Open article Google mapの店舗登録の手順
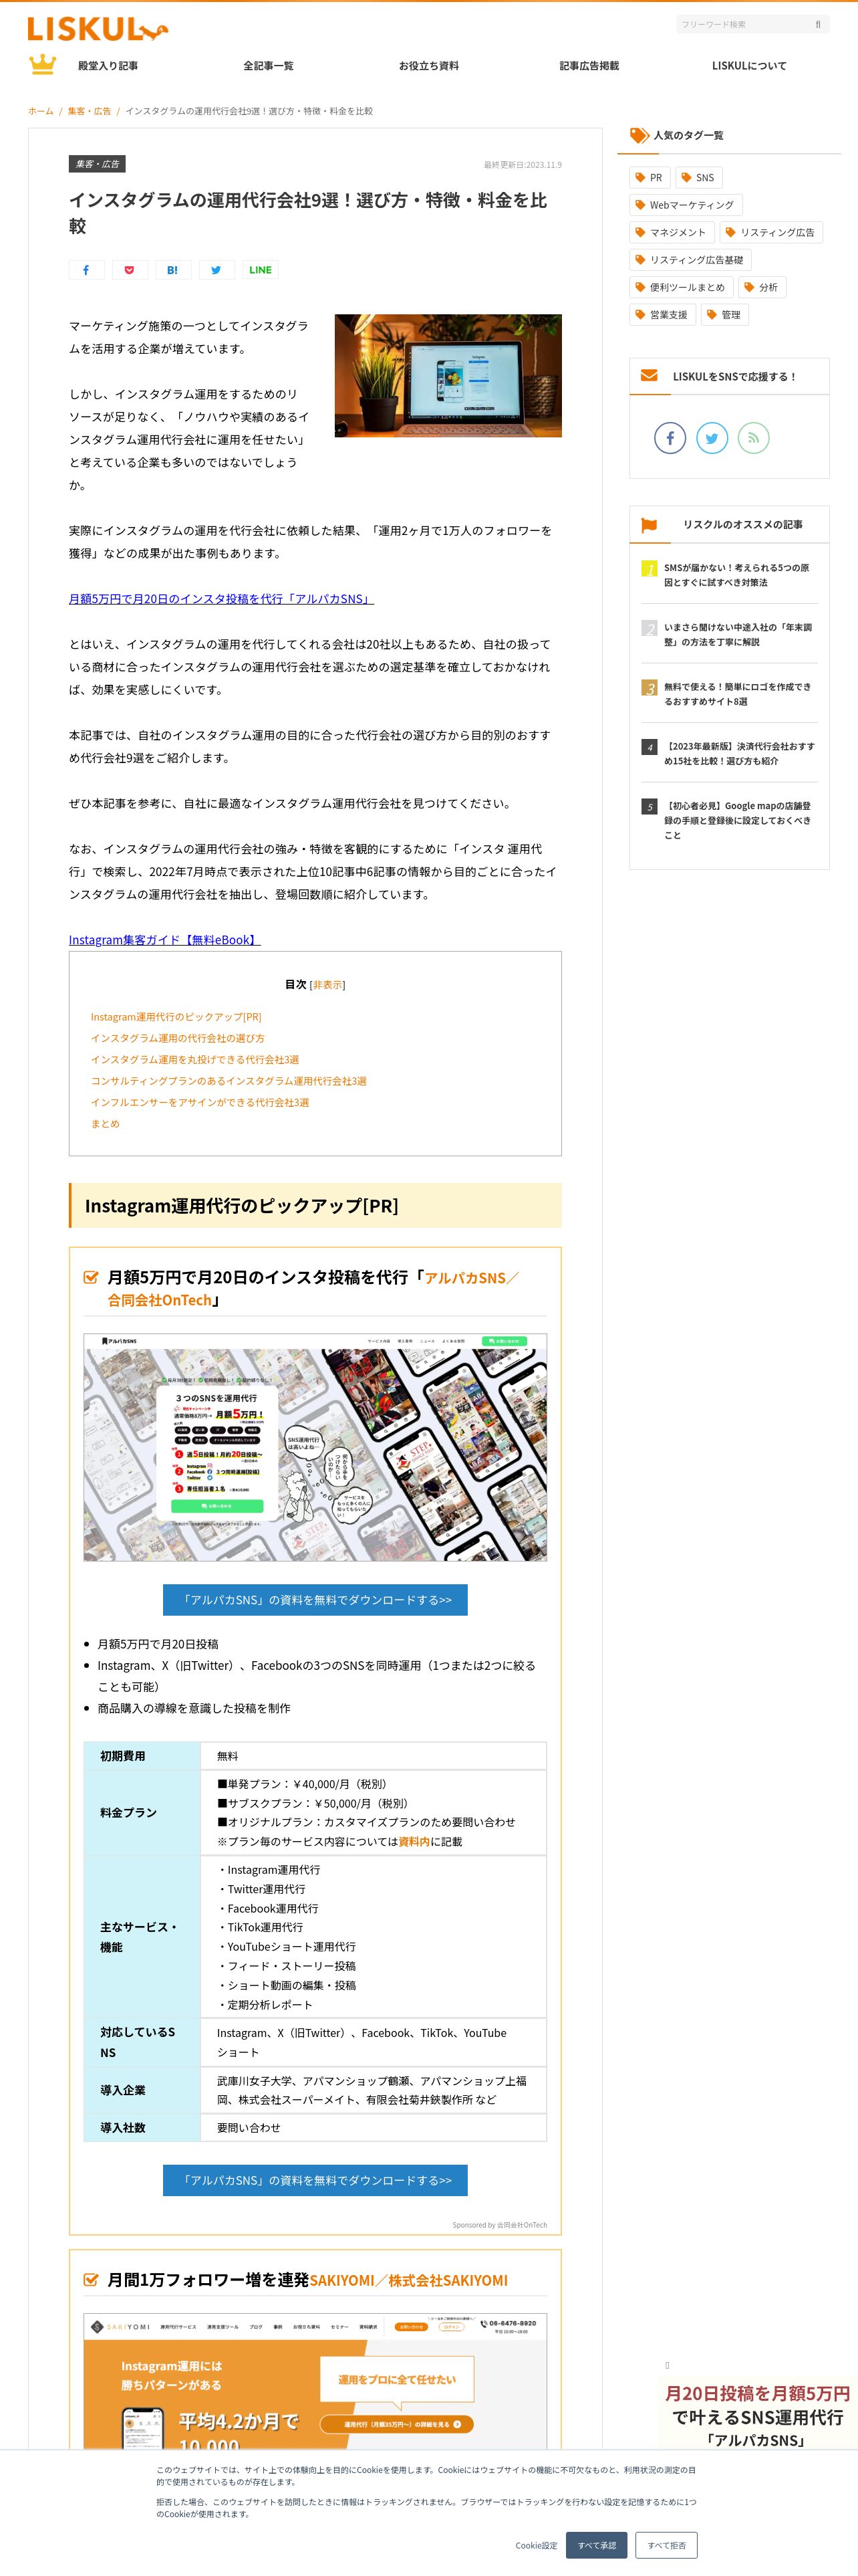 pyautogui.click(x=737, y=820)
